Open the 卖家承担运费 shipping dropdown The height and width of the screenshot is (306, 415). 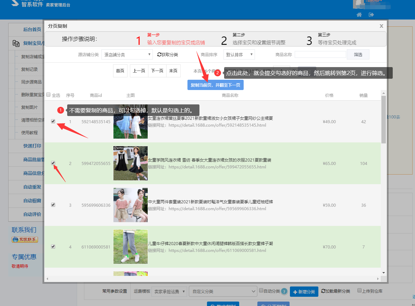click(169, 291)
